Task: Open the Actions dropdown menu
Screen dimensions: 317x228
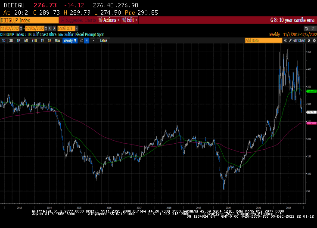Action: click(109, 20)
